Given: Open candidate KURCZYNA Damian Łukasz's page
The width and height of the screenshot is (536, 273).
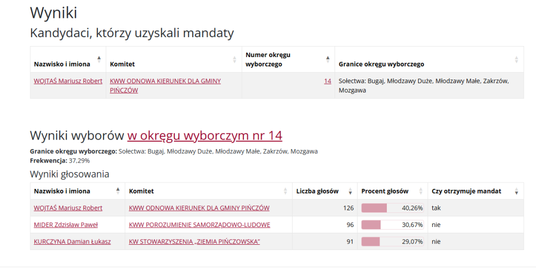Looking at the screenshot, I should 72,242.
